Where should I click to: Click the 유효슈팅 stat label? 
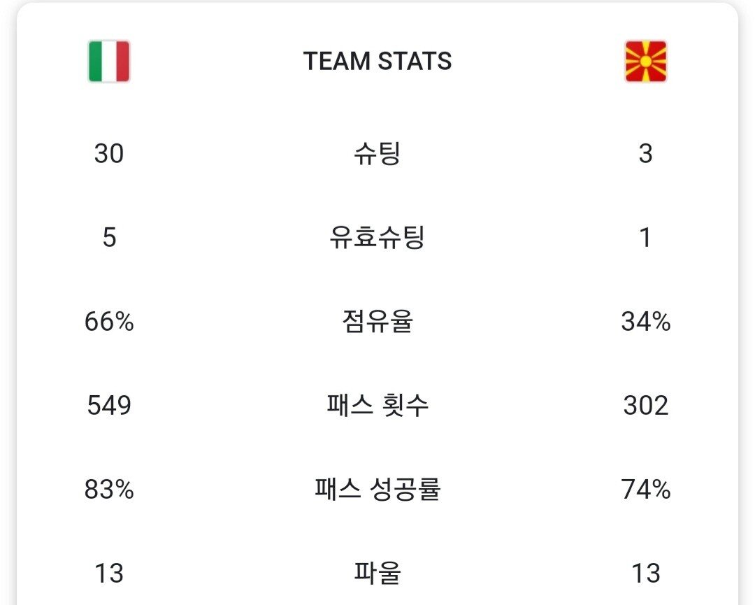(x=377, y=238)
